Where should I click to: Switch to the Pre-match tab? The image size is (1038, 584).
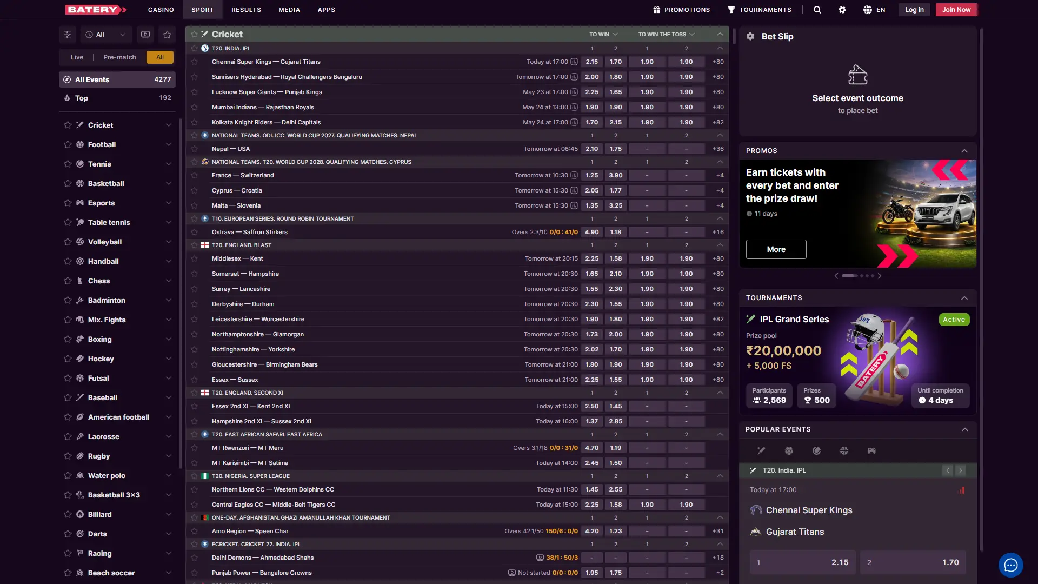(x=119, y=57)
